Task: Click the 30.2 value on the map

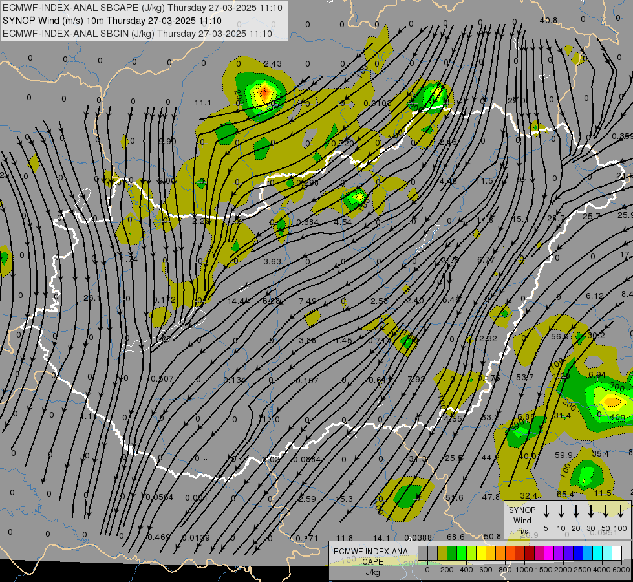Action: (x=596, y=336)
